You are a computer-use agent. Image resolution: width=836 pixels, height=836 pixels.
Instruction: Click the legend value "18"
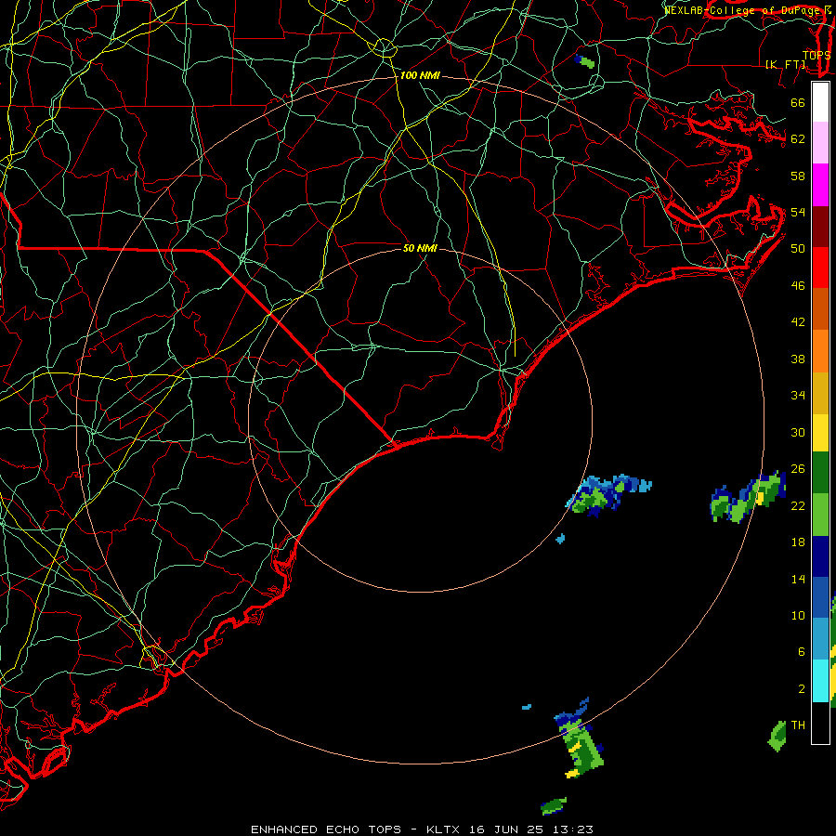798,542
